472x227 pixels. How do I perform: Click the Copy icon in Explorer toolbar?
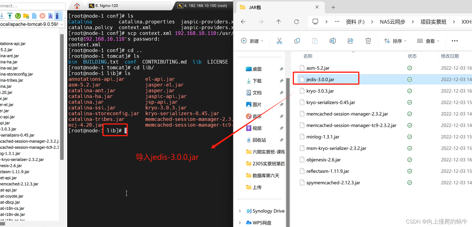pos(297,41)
